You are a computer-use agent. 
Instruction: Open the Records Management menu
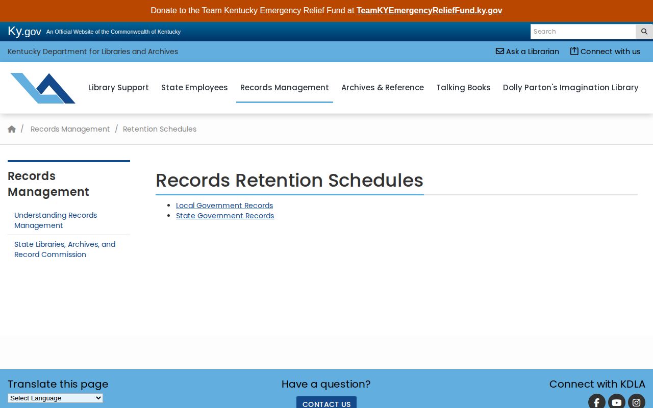point(285,88)
